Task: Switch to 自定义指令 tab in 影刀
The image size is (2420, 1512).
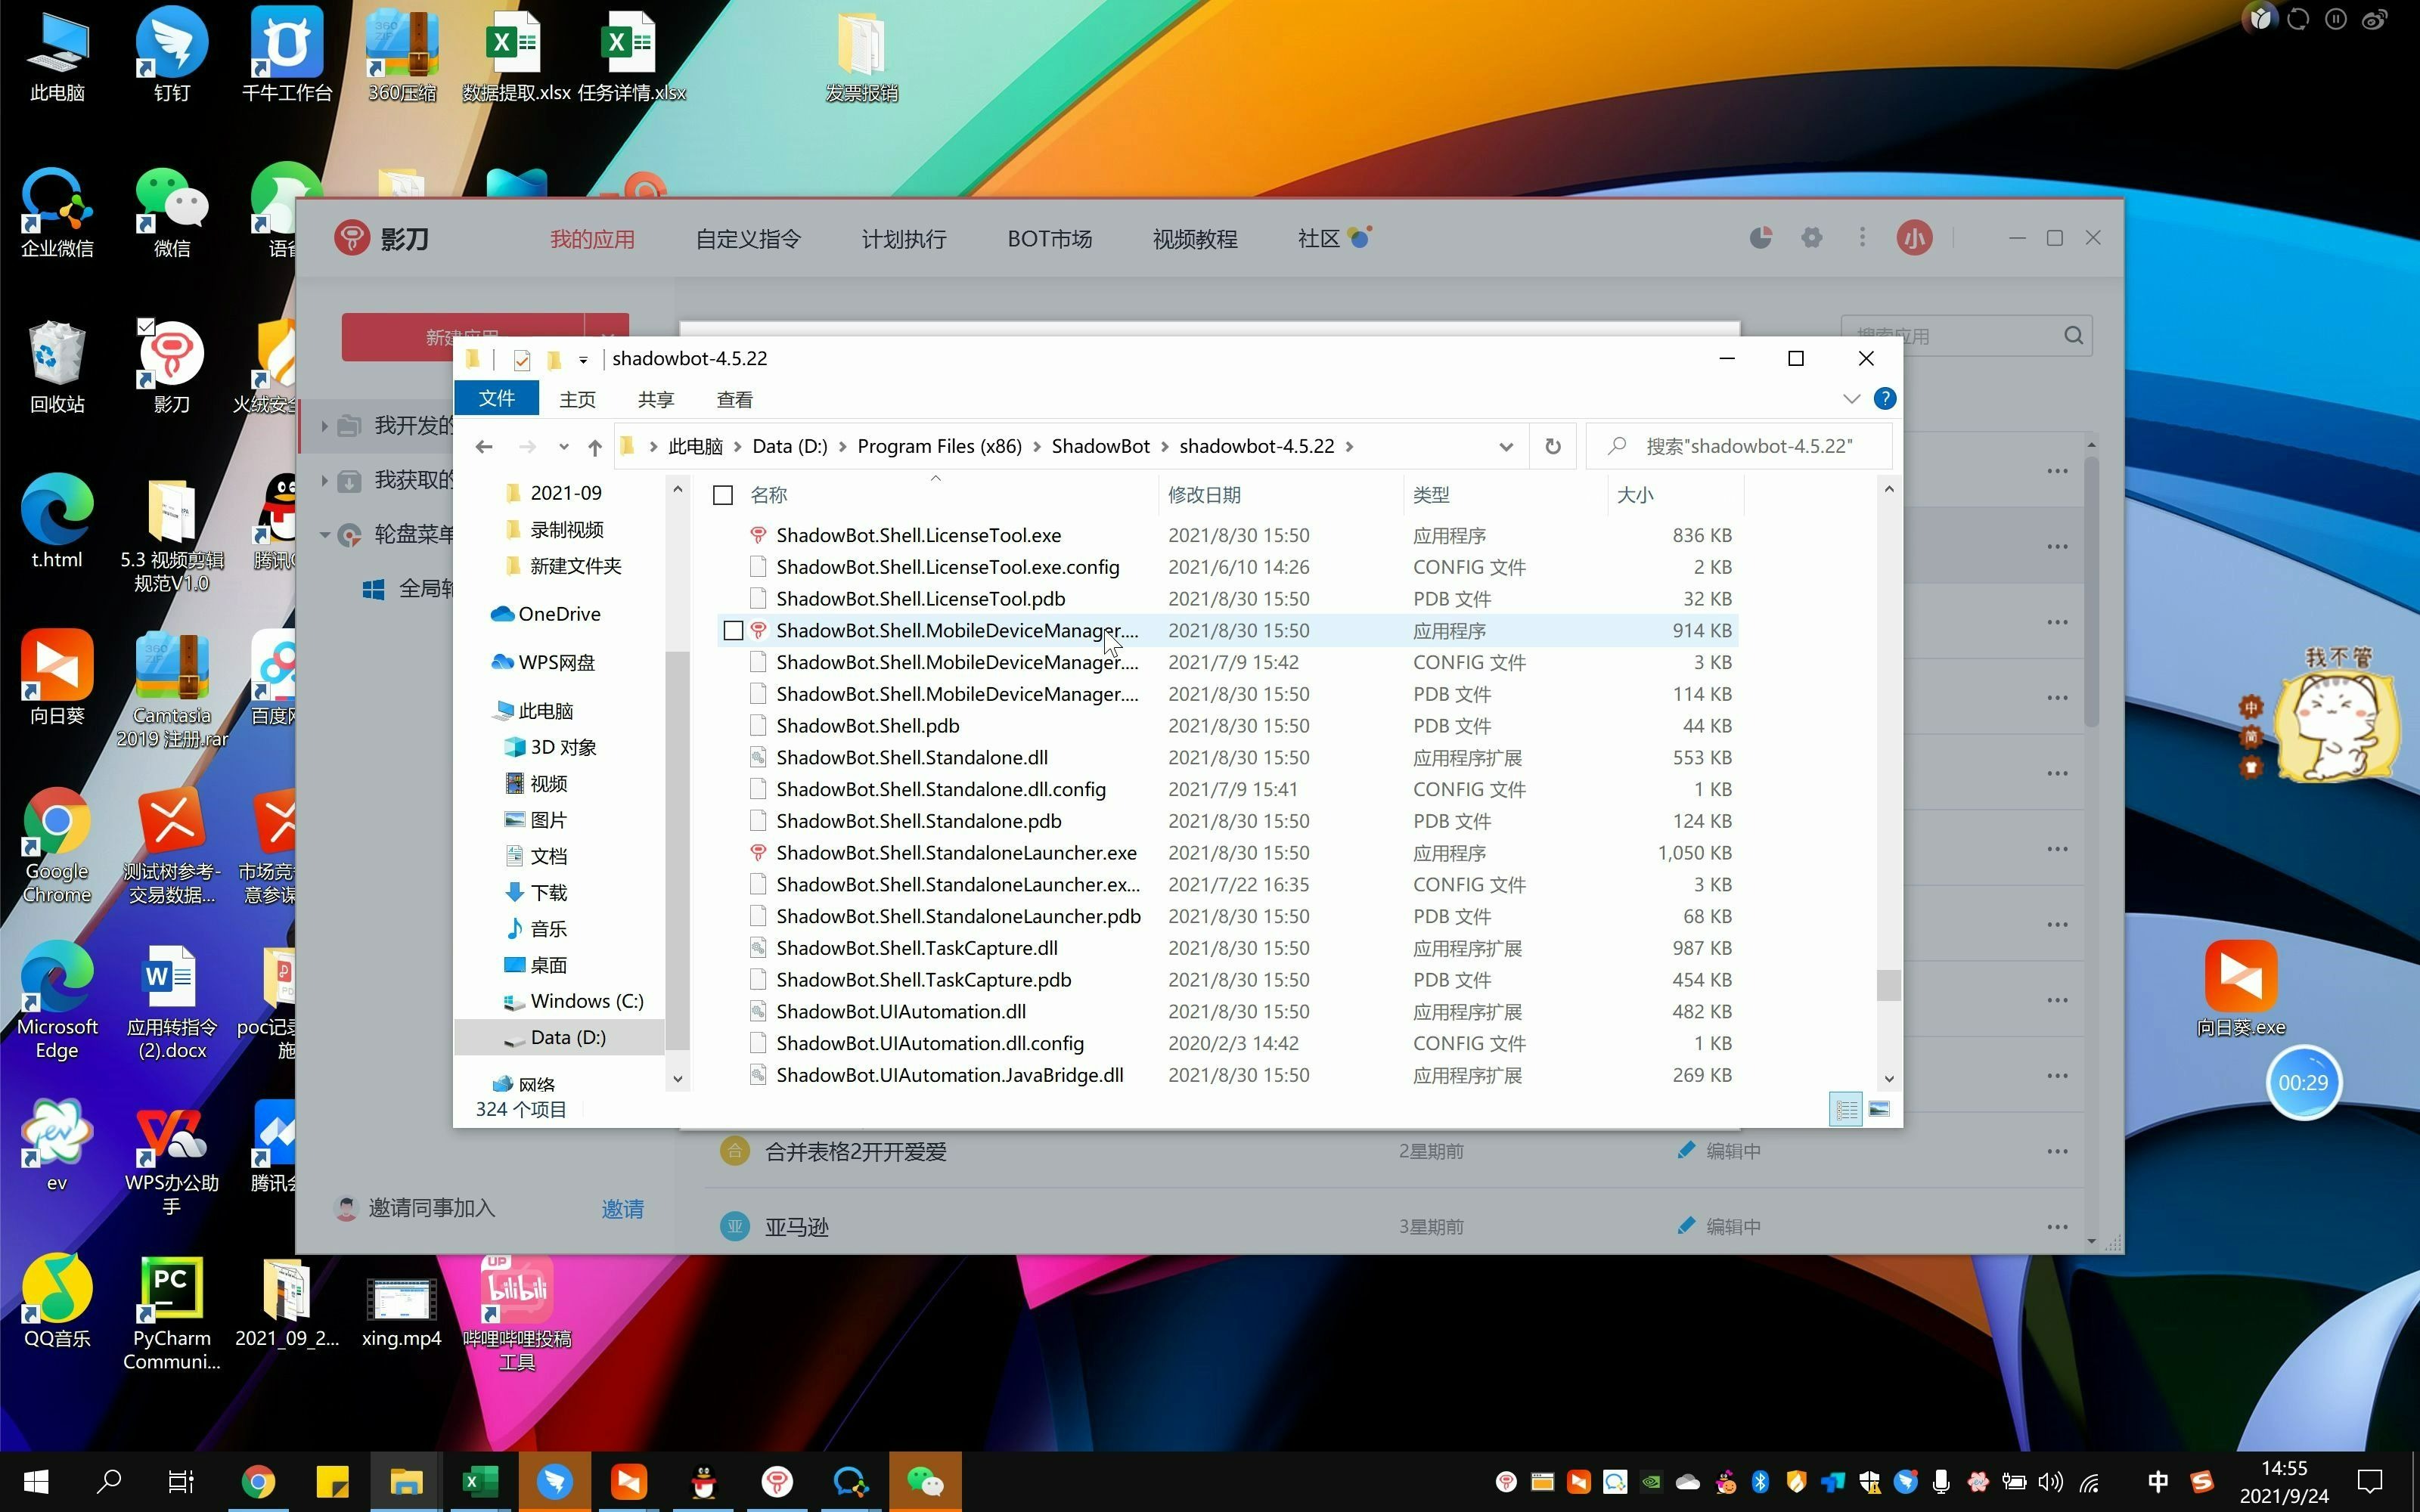Action: click(748, 239)
